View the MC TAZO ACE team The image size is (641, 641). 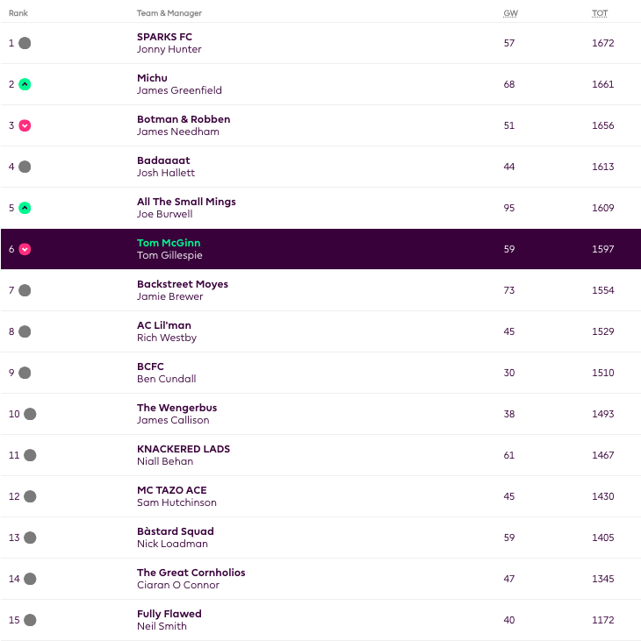coord(172,490)
